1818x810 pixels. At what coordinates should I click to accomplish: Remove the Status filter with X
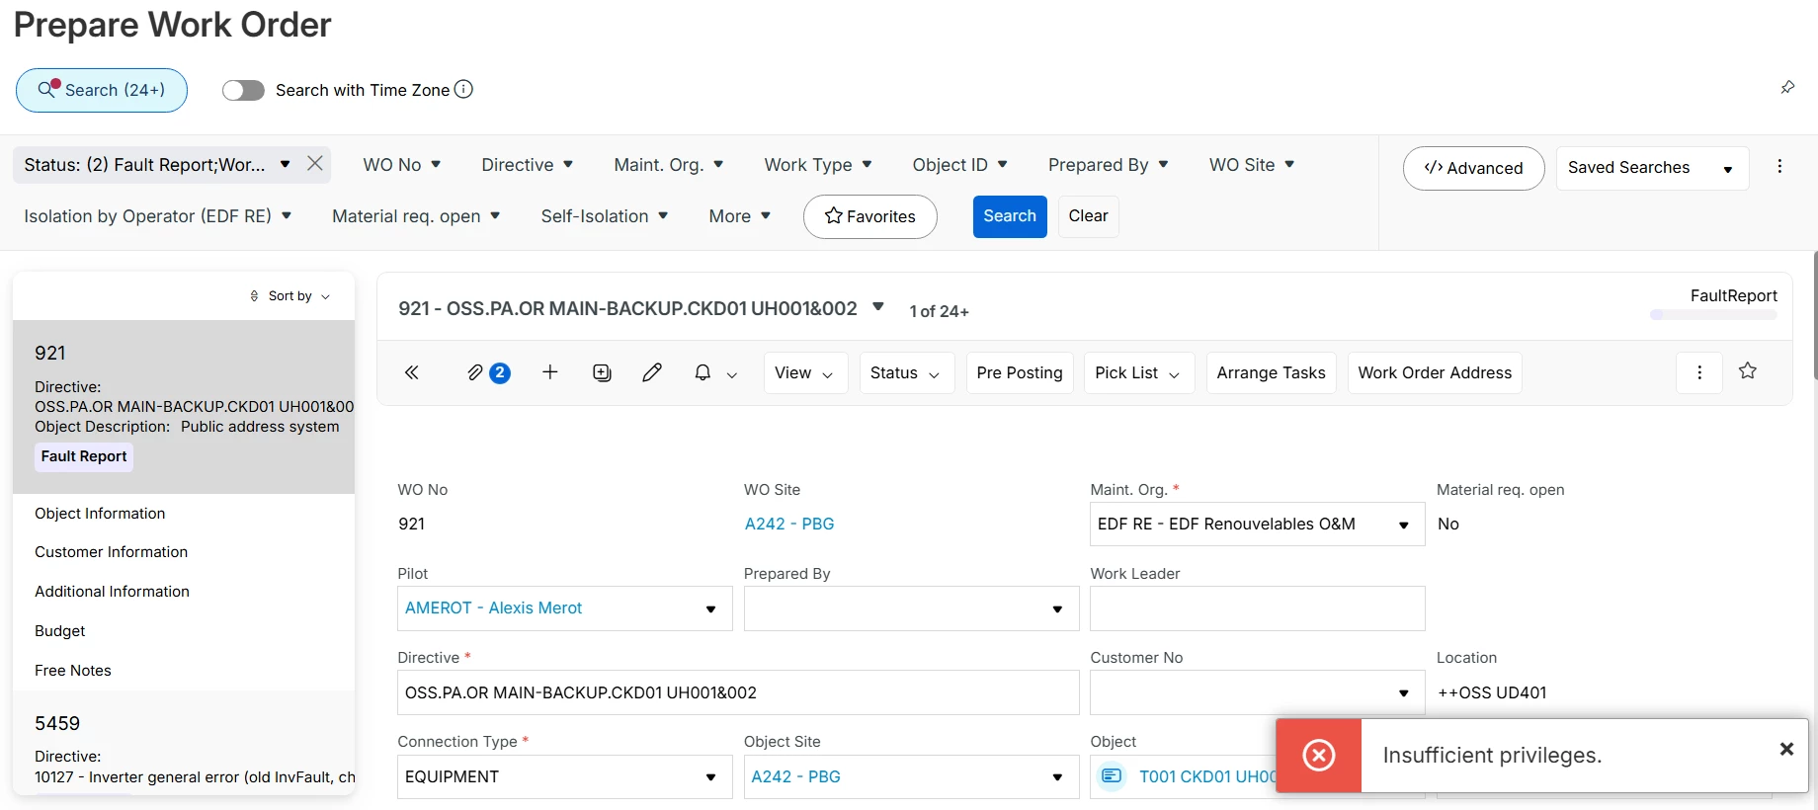tap(315, 163)
